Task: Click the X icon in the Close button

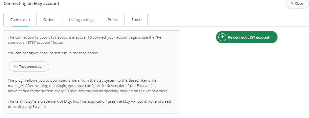Action: [292, 3]
